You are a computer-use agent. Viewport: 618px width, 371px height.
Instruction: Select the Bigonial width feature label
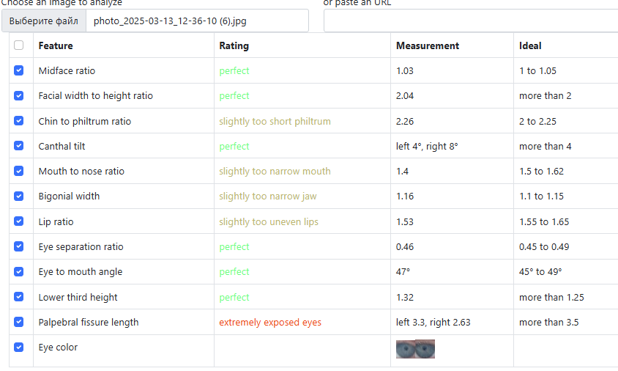click(x=69, y=196)
